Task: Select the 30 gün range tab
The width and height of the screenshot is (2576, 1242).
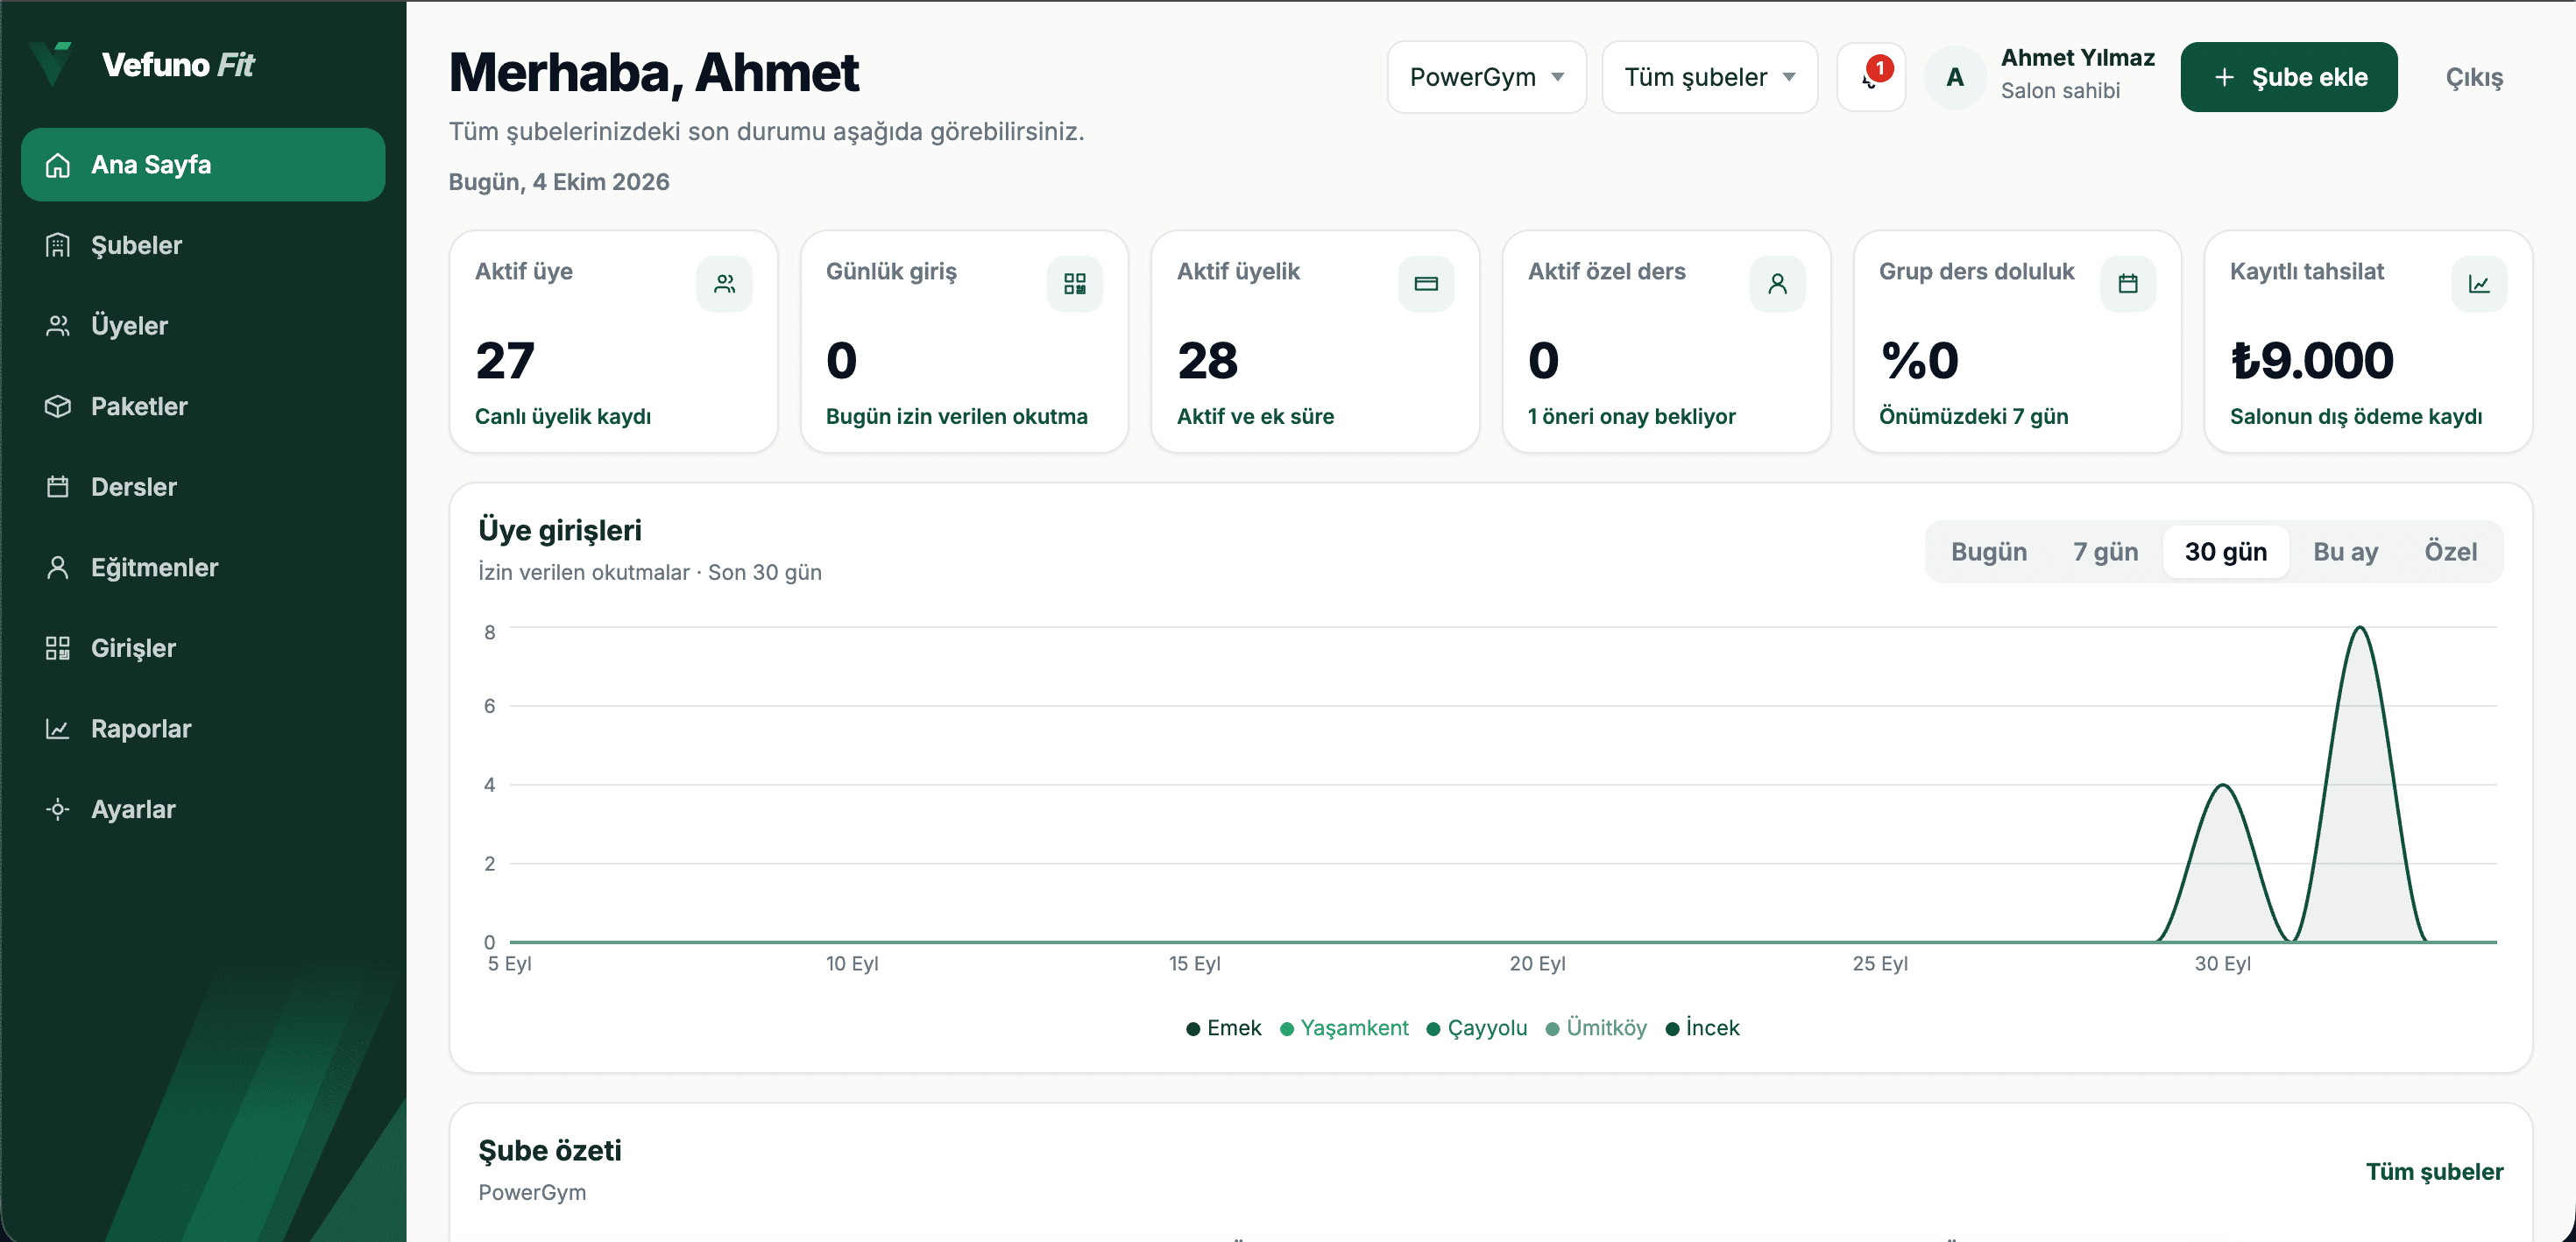Action: [x=2225, y=552]
